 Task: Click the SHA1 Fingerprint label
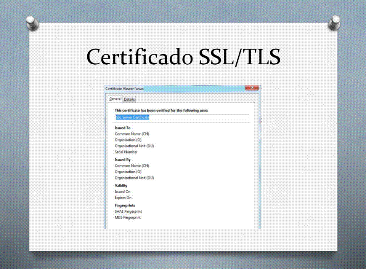[128, 212]
